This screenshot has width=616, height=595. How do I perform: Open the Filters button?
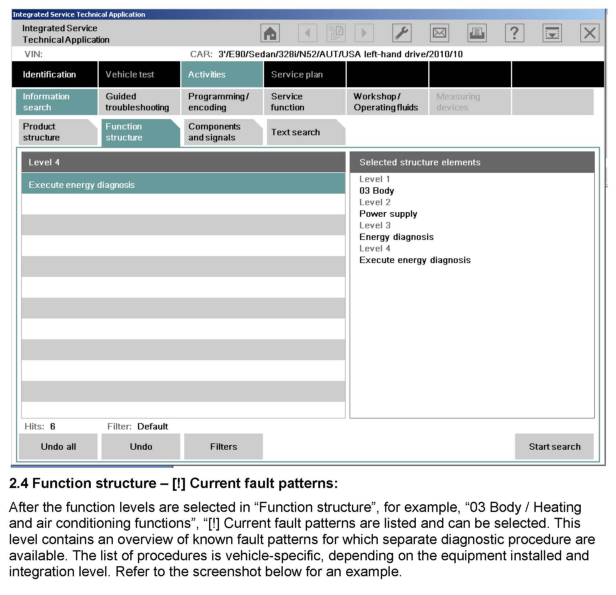click(223, 446)
